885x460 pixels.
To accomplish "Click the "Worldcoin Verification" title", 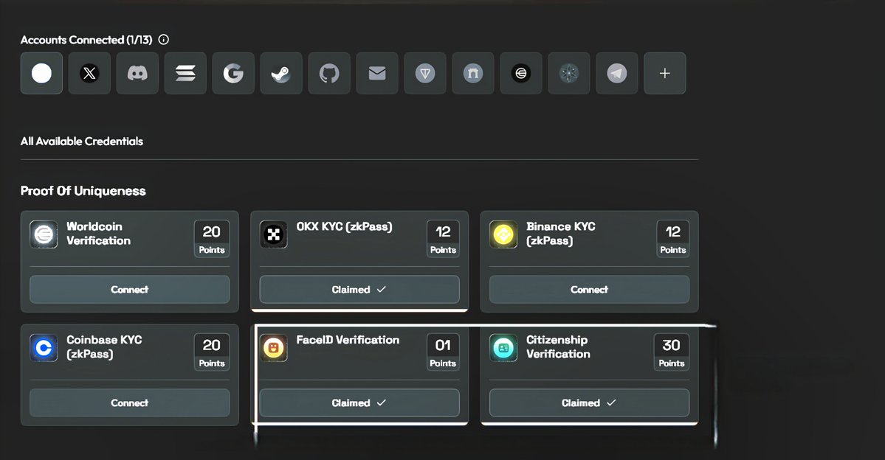I will click(x=99, y=234).
